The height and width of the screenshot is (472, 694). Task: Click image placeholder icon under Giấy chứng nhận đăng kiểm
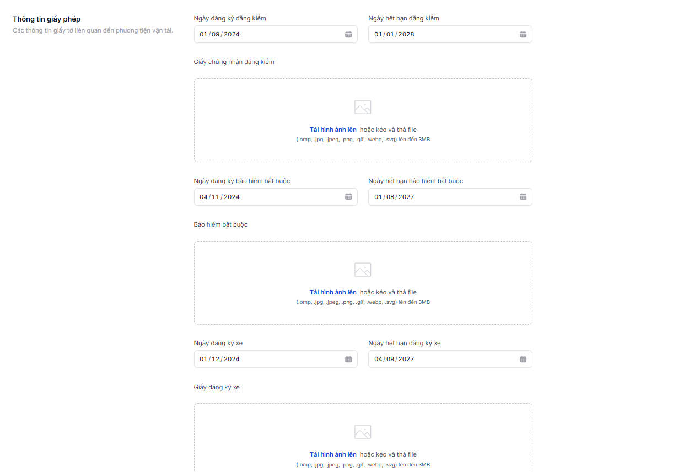(x=363, y=107)
